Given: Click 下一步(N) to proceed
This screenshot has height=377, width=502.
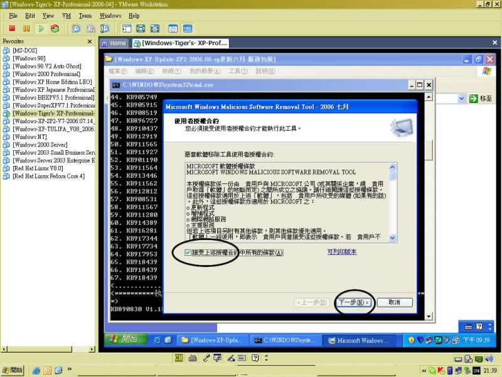Looking at the screenshot, I should pos(354,302).
